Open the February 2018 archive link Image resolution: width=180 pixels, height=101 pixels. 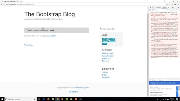pos(107,53)
